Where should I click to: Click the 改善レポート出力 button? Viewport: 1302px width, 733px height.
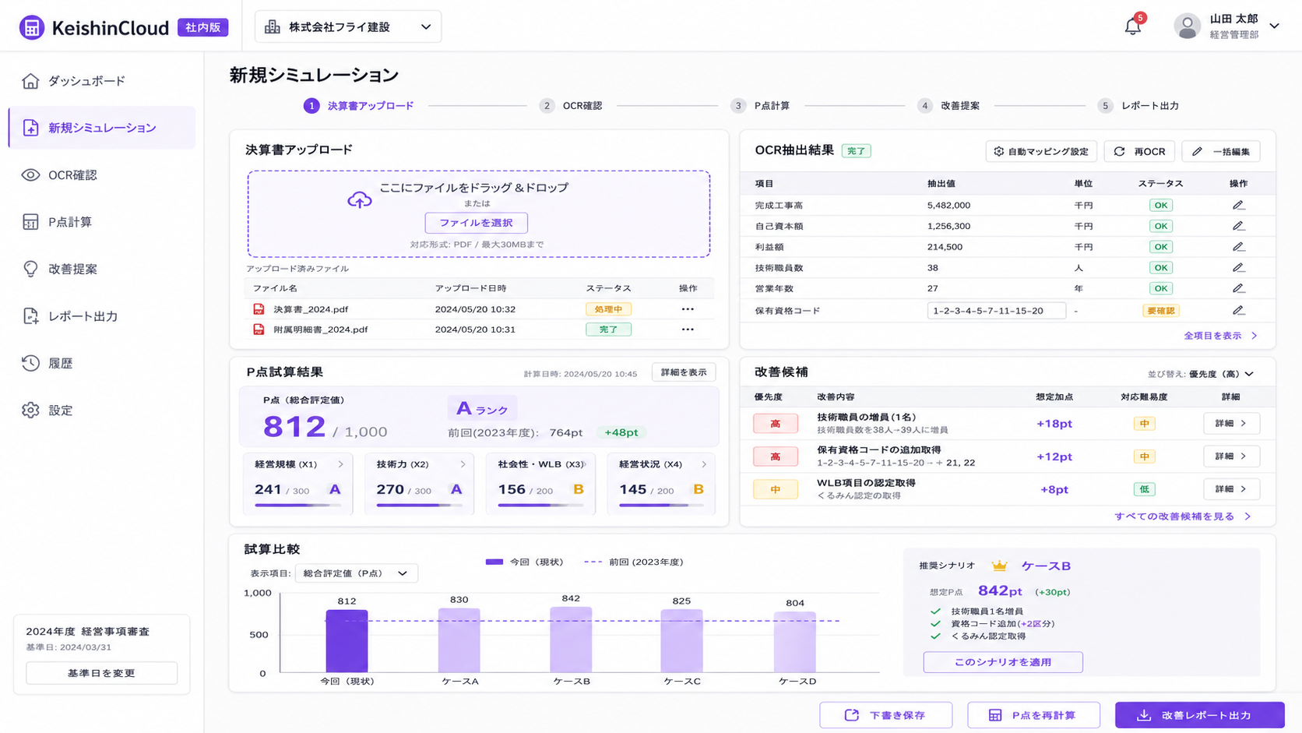point(1199,715)
